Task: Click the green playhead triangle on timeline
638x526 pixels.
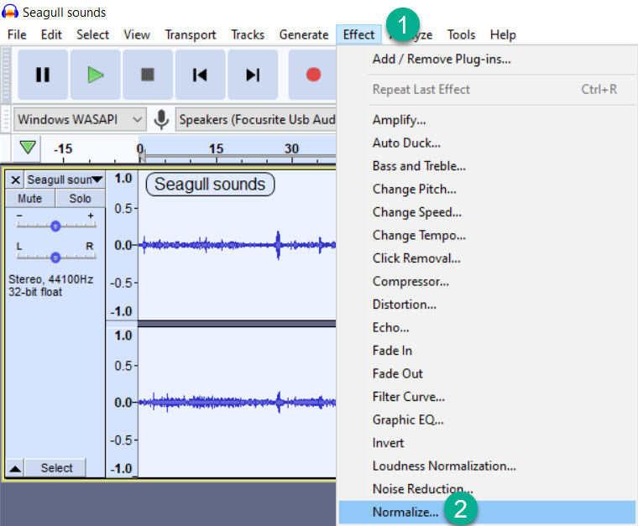Action: coord(28,147)
